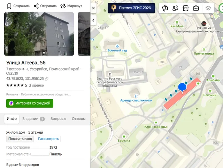
Task: Close the info card with X
Action: tap(93, 8)
